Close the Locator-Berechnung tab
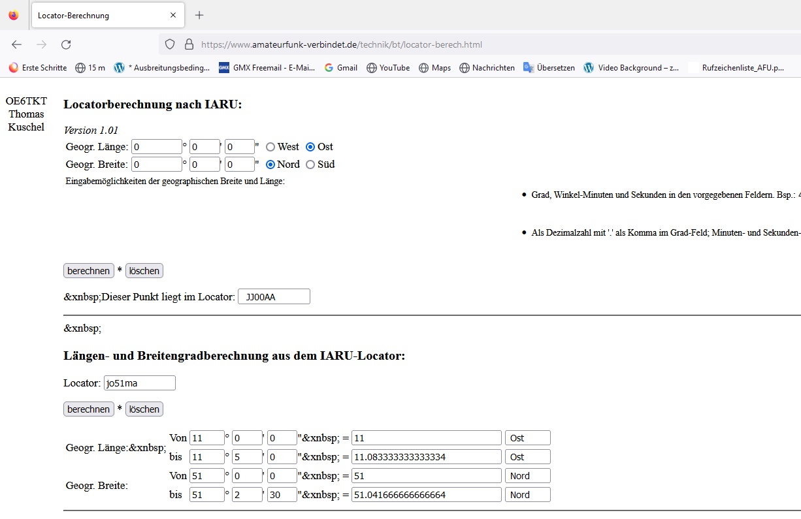The height and width of the screenshot is (519, 801). (173, 15)
